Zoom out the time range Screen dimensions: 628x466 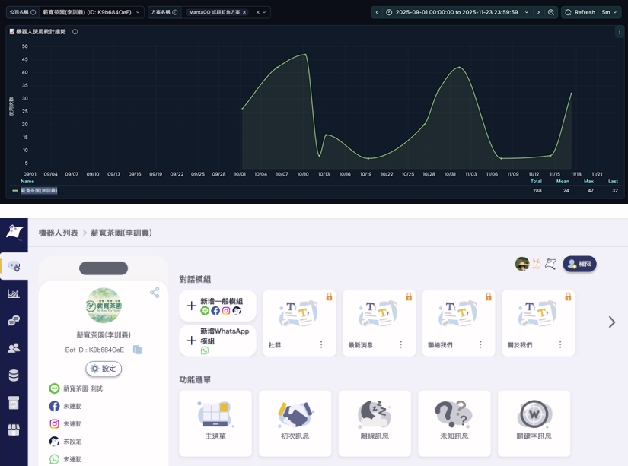point(551,12)
